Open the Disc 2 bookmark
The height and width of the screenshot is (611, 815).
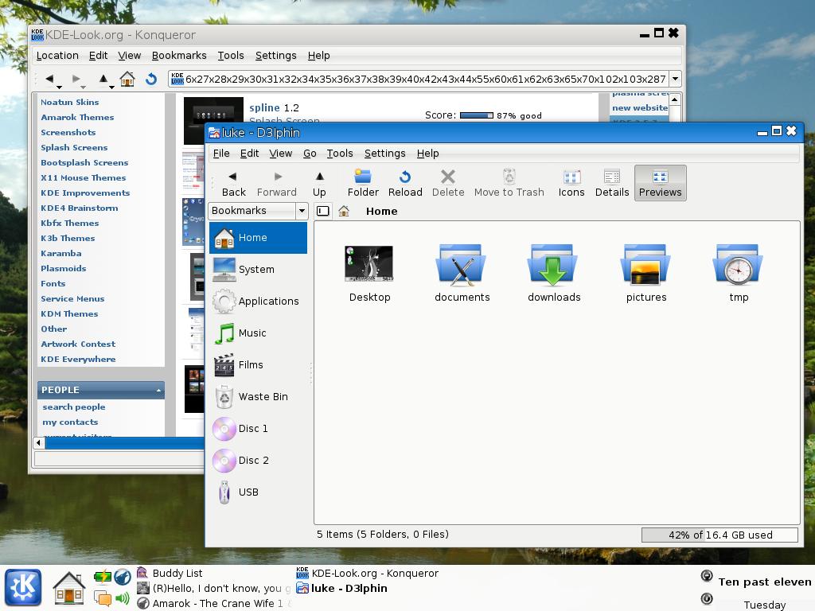coord(259,461)
